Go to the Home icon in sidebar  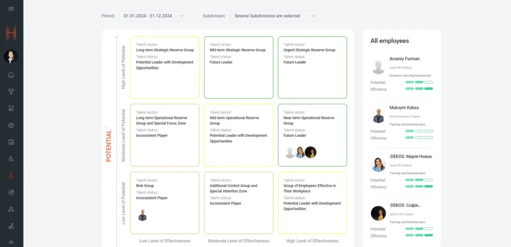coord(11,75)
